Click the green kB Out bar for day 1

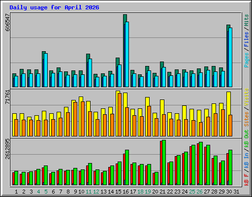(16, 178)
